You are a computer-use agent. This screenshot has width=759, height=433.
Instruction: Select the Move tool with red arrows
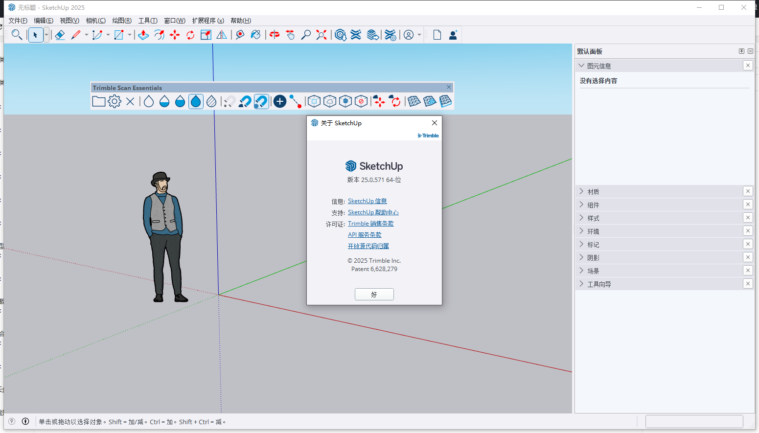[175, 35]
